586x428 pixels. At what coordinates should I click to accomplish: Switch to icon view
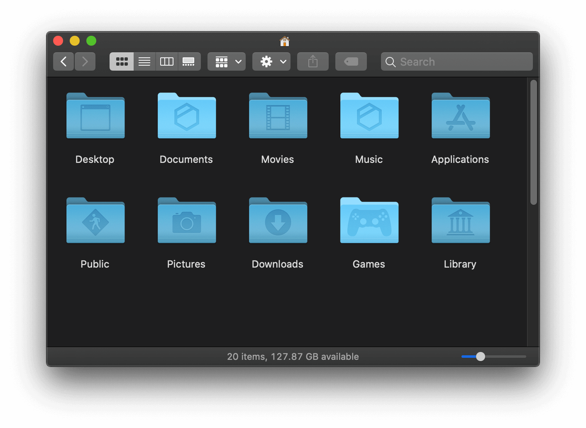(122, 61)
